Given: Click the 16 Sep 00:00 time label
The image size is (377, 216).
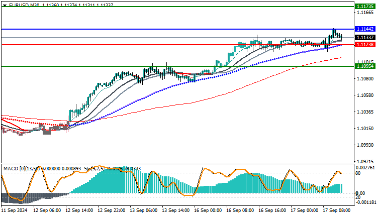Looking at the screenshot, I should pyautogui.click(x=208, y=210).
